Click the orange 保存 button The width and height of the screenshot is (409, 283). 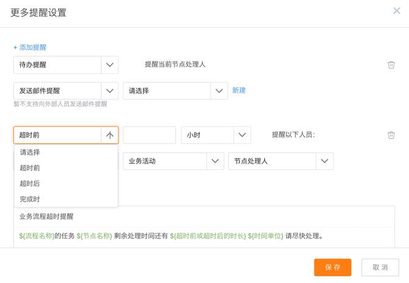click(333, 267)
